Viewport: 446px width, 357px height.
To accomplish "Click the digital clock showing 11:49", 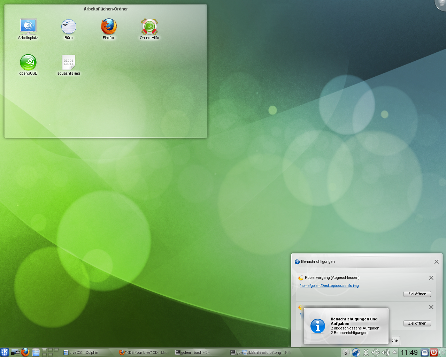I will pyautogui.click(x=409, y=352).
